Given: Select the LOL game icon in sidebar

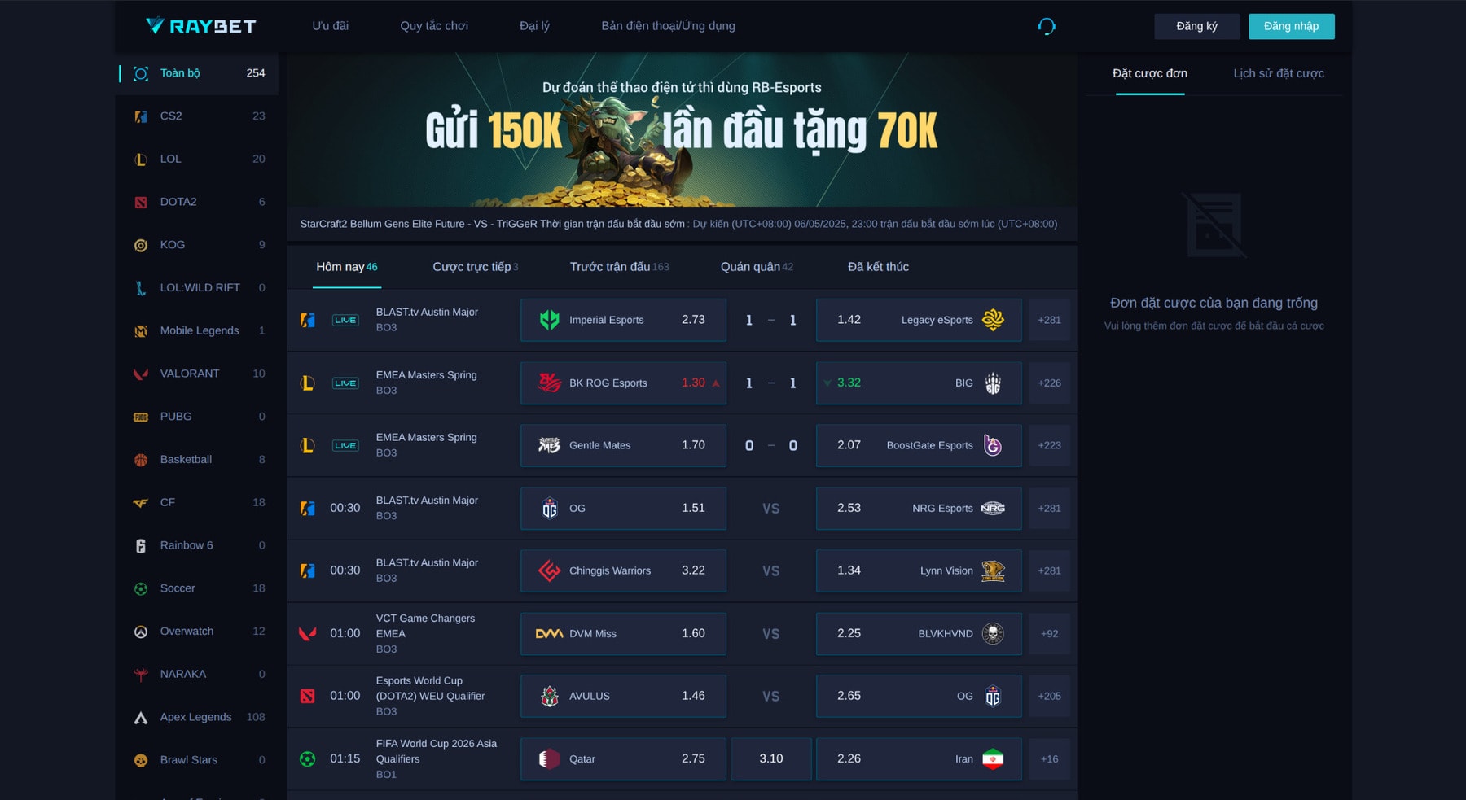Looking at the screenshot, I should pos(141,160).
